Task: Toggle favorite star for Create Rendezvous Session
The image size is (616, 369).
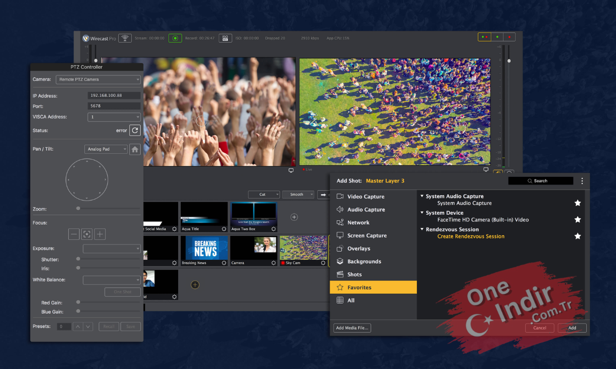Action: pyautogui.click(x=577, y=236)
